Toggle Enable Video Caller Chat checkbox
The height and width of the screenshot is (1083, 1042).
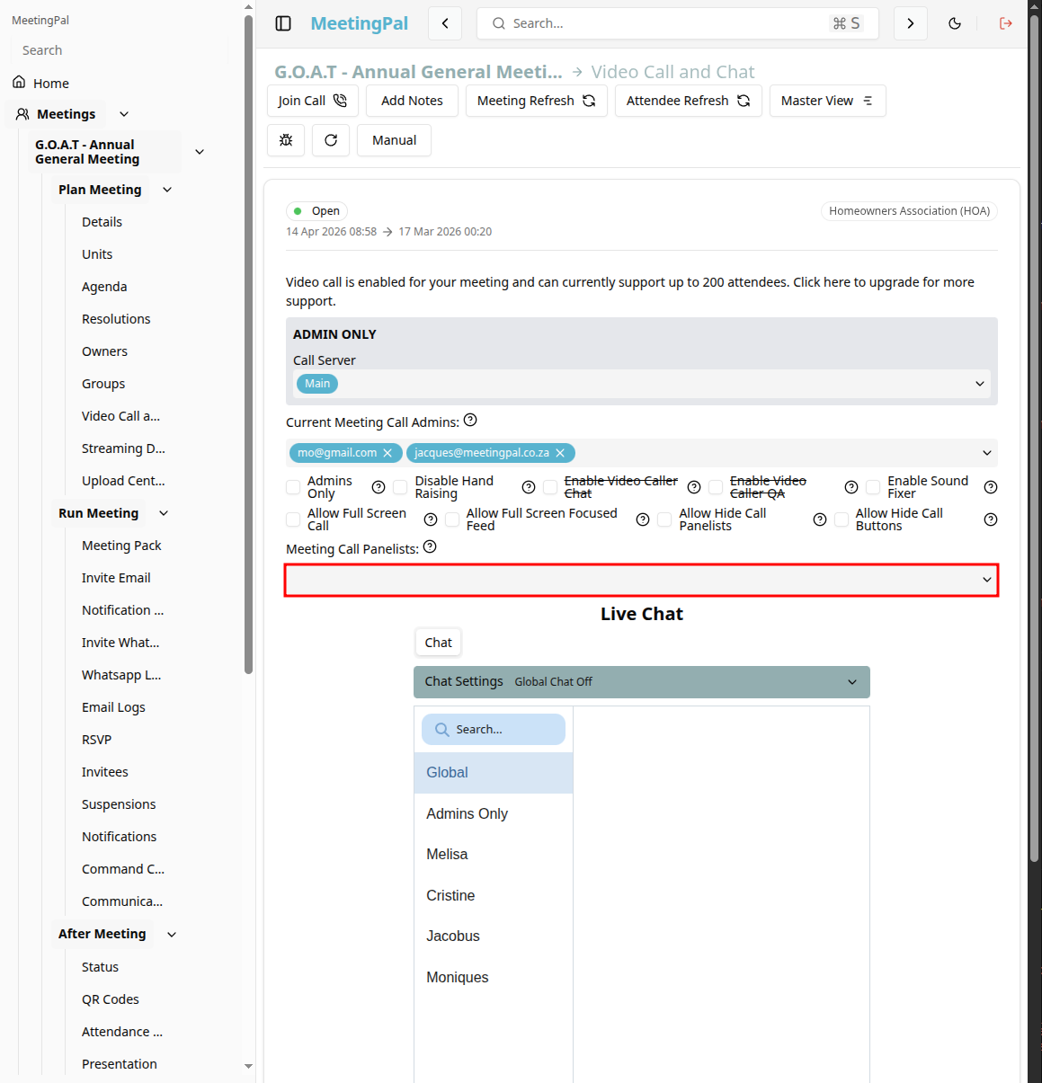[x=550, y=487]
